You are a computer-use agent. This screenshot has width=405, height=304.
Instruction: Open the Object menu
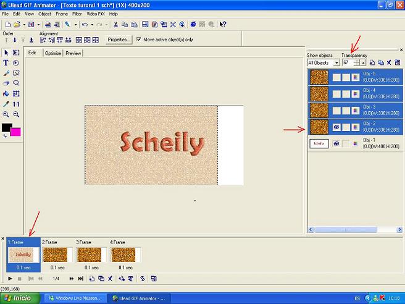(44, 14)
